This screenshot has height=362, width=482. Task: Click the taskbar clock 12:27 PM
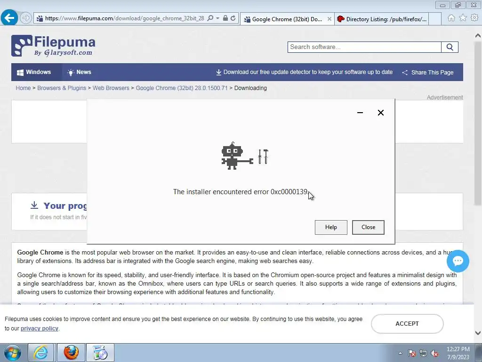[x=458, y=353]
